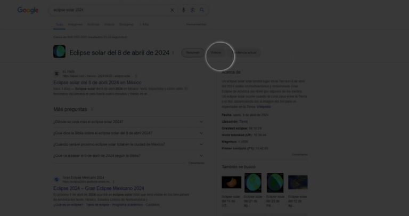Expand the próximo eclipse solar total Ciudad de México question
409x216 pixels.
(x=128, y=145)
